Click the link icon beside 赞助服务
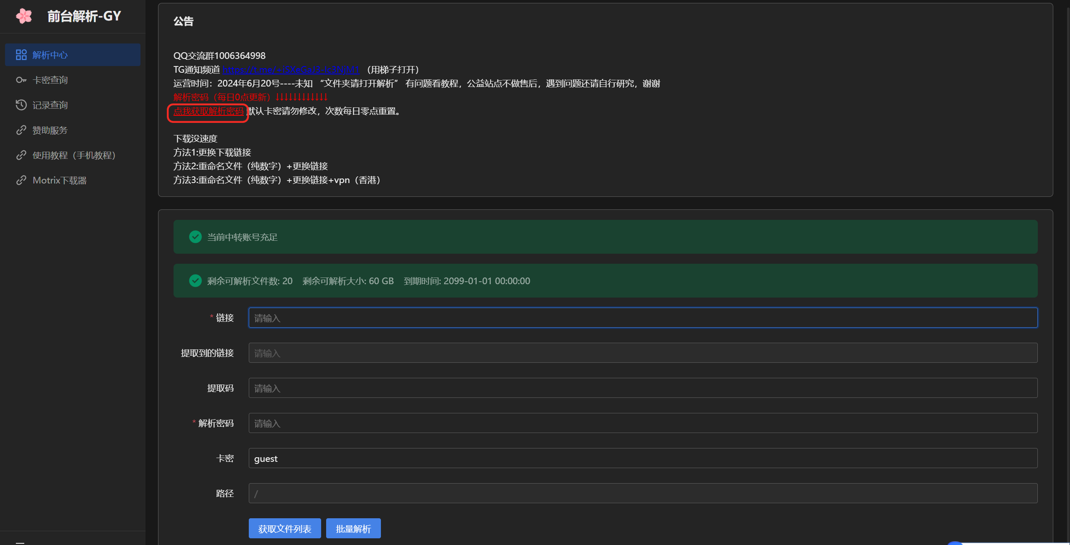This screenshot has width=1070, height=545. 21,130
